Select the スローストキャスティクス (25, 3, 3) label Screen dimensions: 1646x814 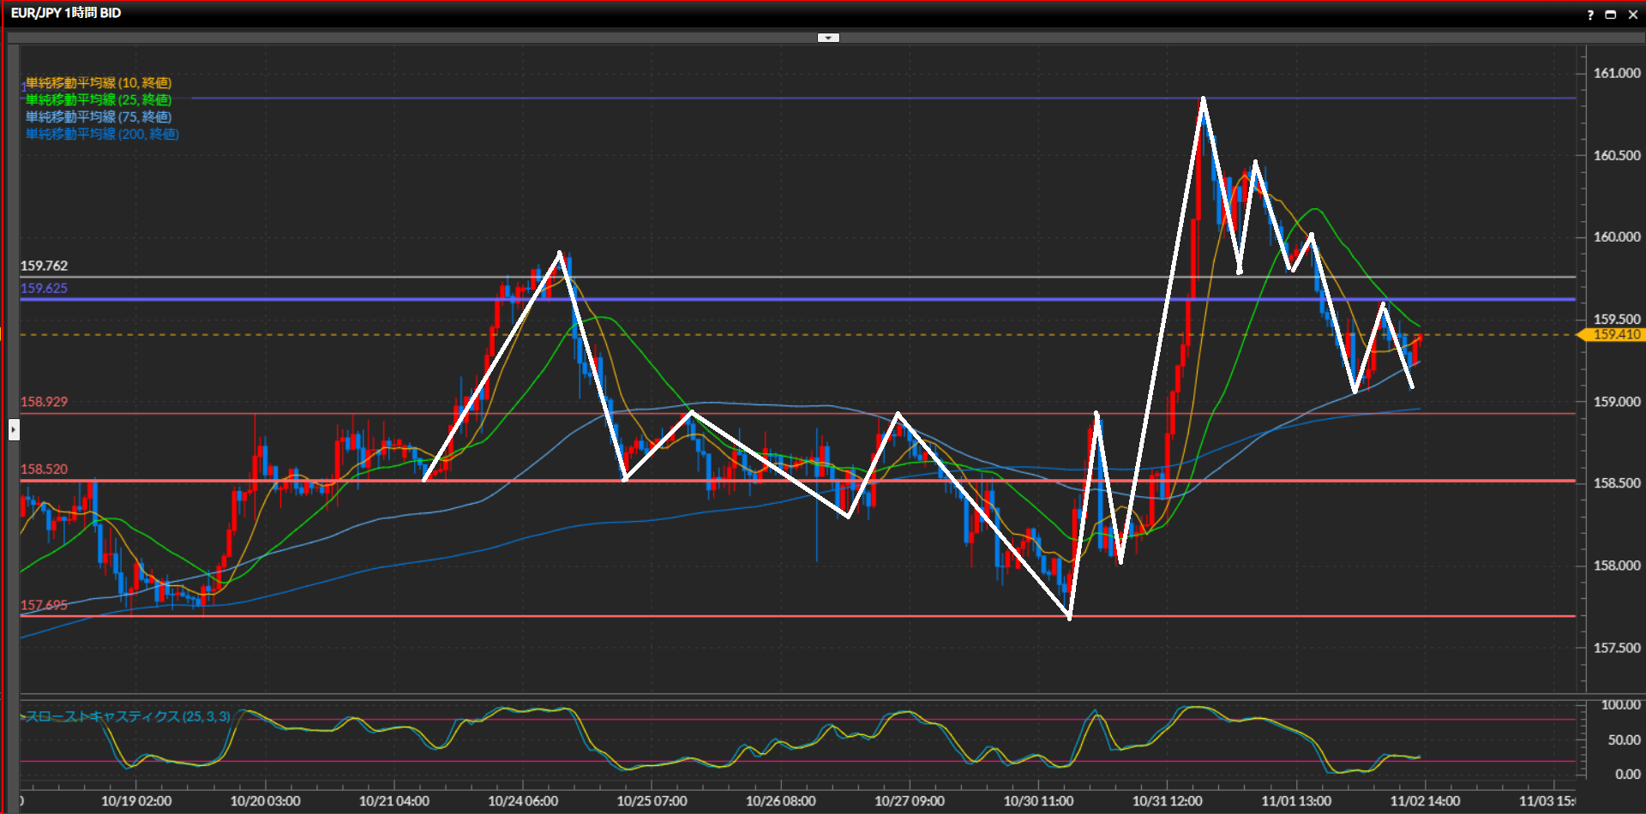pos(128,716)
